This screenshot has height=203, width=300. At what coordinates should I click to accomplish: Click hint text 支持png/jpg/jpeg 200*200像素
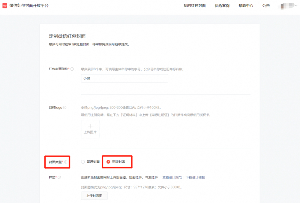click(x=121, y=108)
